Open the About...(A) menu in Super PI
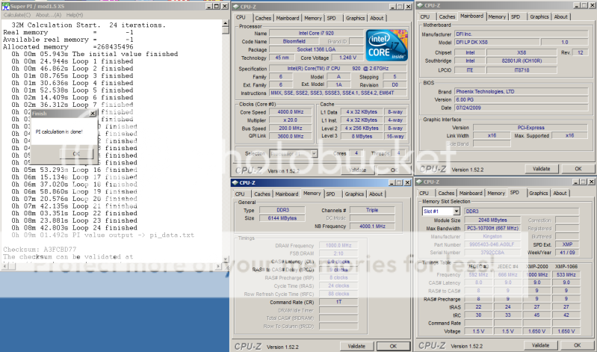This screenshot has height=352, width=597. tap(48, 14)
